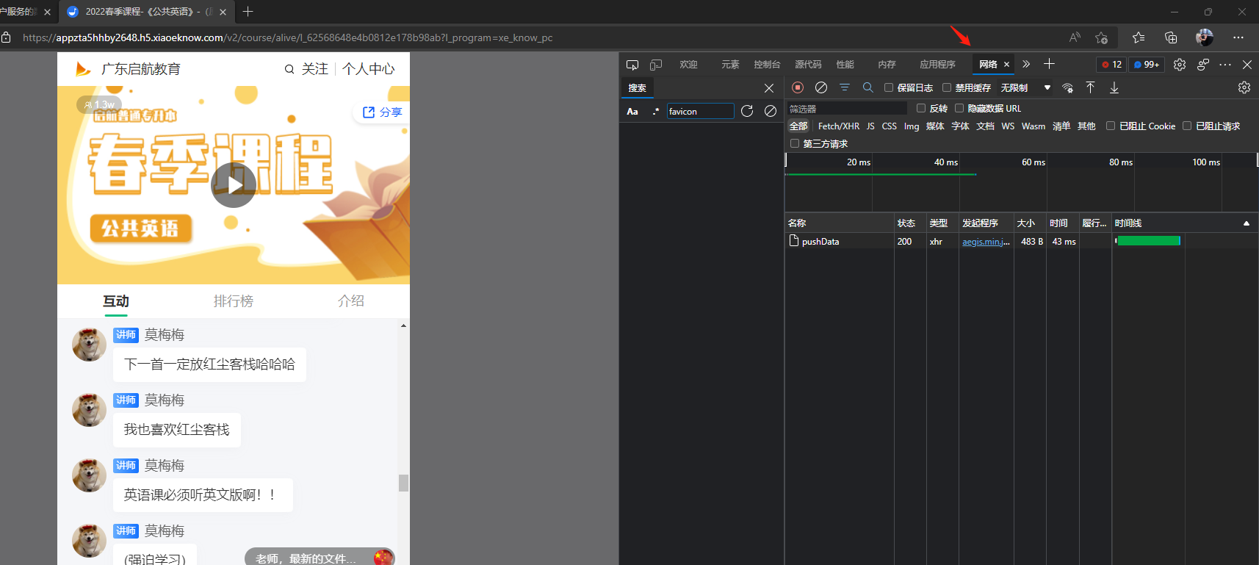This screenshot has width=1259, height=565.
Task: Open the 无限制 throttling dropdown
Action: coord(1025,87)
